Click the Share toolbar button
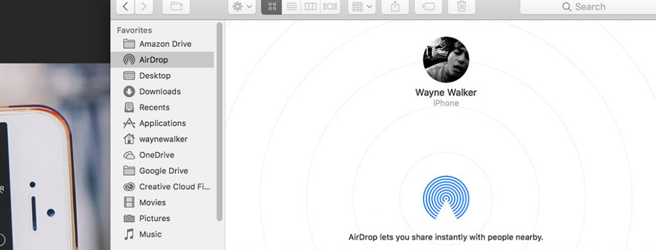The width and height of the screenshot is (656, 250). tap(395, 6)
